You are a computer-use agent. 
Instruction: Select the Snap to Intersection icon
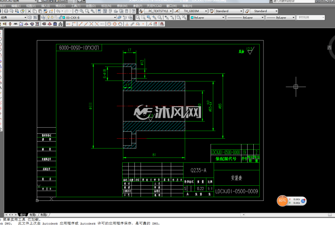(91, 24)
